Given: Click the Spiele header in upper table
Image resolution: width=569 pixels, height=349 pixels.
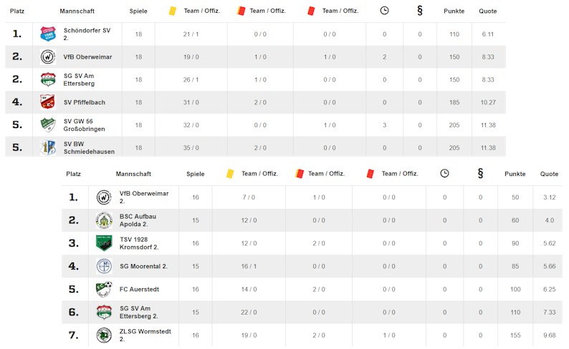Looking at the screenshot, I should (138, 11).
